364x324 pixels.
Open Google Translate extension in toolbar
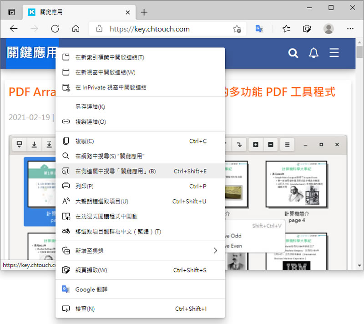[259, 29]
